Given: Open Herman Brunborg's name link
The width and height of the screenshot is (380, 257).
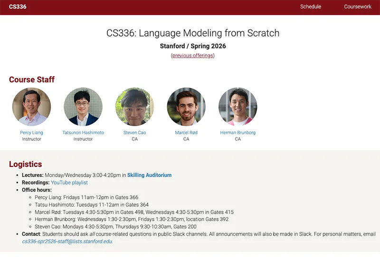Looking at the screenshot, I should pos(238,132).
